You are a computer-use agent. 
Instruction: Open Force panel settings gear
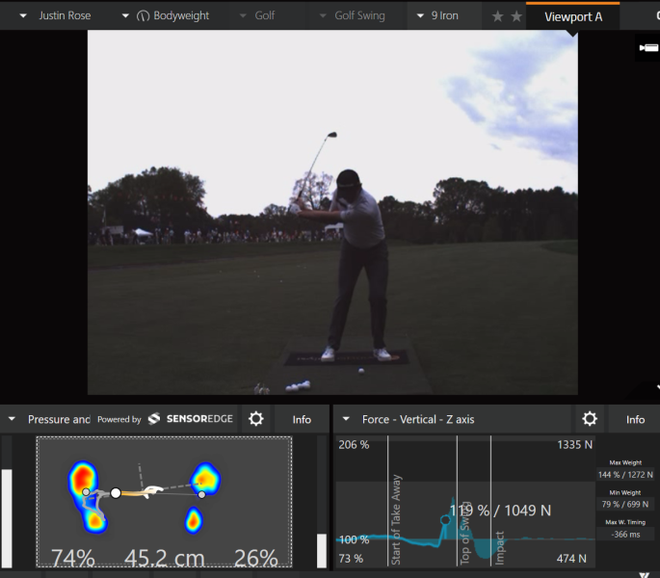pos(590,418)
